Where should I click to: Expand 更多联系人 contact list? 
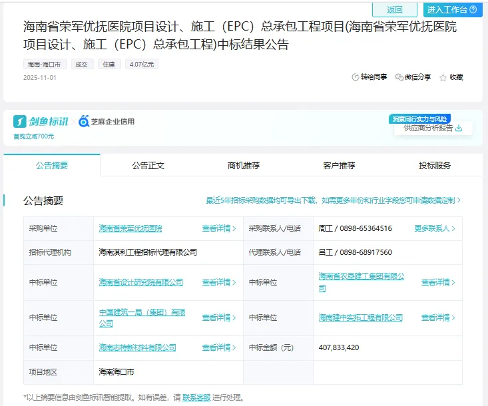435,228
